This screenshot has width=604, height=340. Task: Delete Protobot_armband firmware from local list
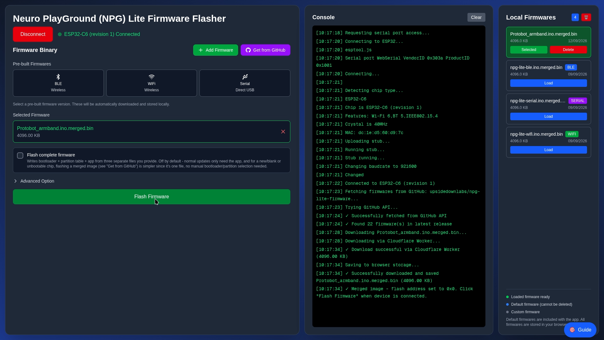click(x=568, y=50)
